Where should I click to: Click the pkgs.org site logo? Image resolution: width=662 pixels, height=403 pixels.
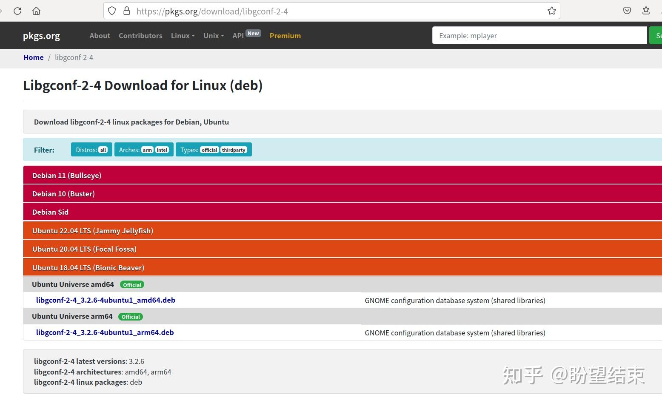click(x=41, y=36)
